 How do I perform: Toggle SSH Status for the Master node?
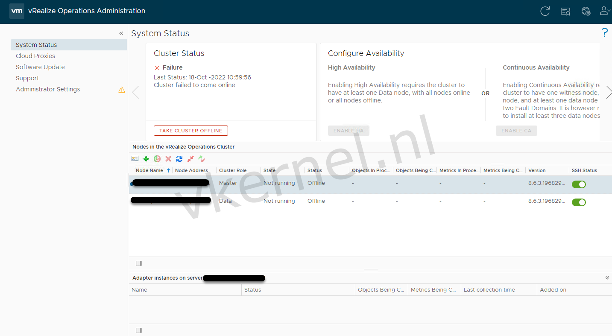click(579, 184)
